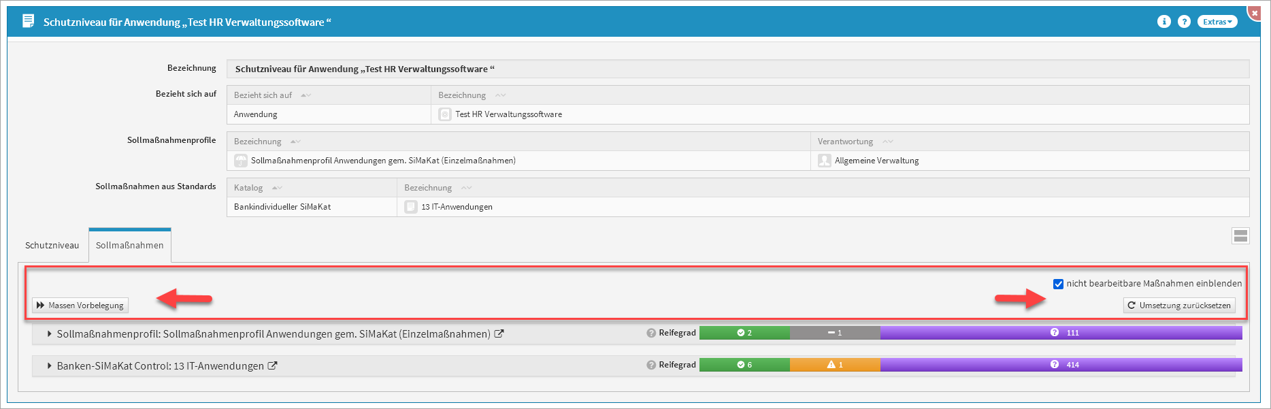This screenshot has width=1271, height=409.
Task: Click Massen Vorbelegung button
Action: 80,306
